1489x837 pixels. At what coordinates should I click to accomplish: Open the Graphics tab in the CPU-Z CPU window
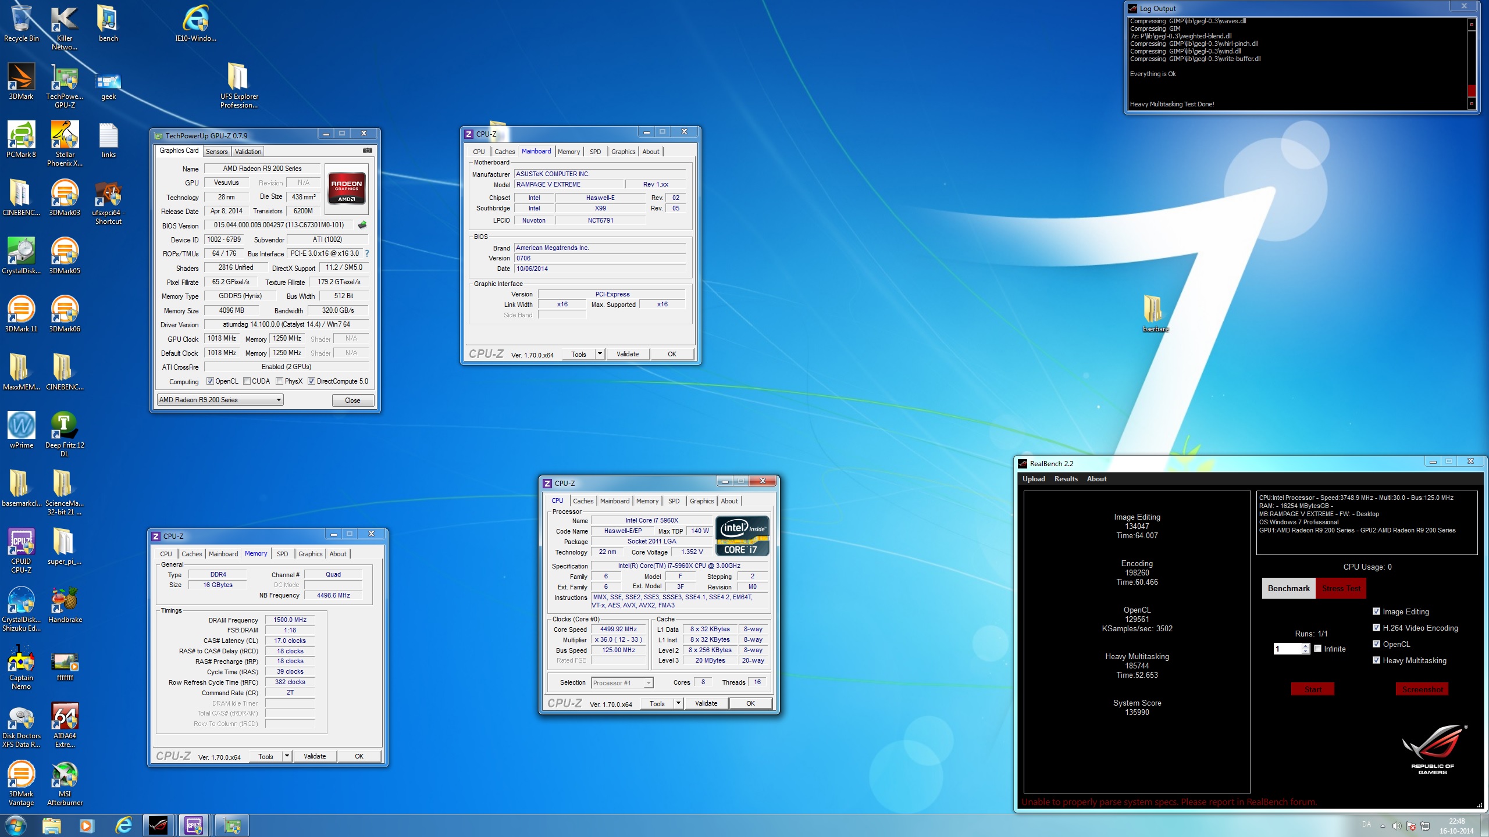(x=701, y=501)
